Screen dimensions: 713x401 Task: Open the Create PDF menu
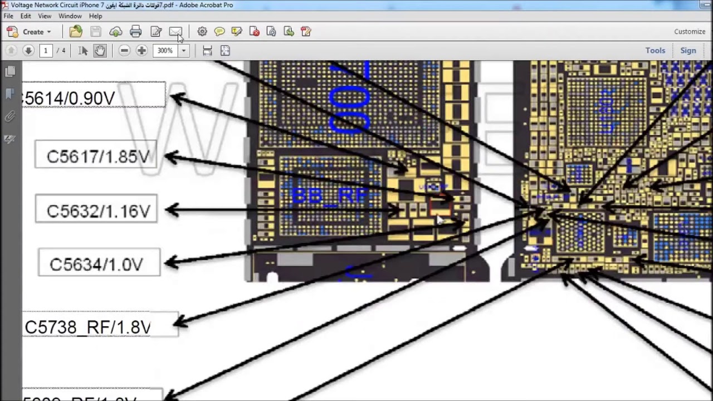tap(29, 32)
